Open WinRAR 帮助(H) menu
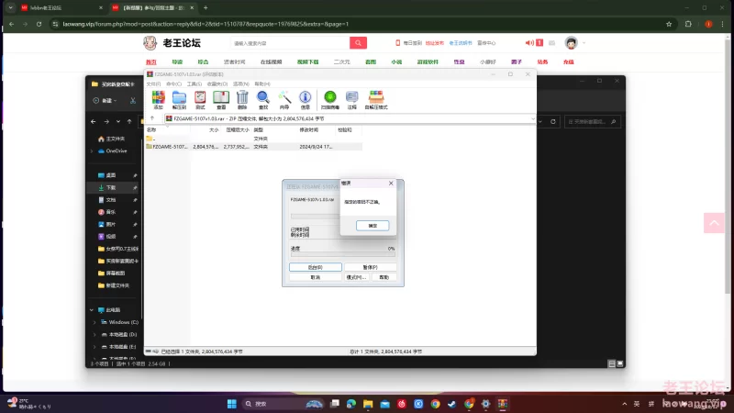734x413 pixels. (262, 84)
